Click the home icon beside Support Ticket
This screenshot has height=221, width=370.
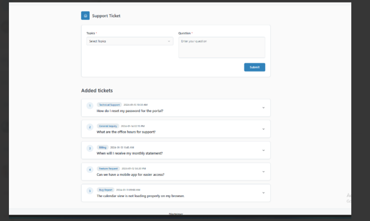[85, 16]
